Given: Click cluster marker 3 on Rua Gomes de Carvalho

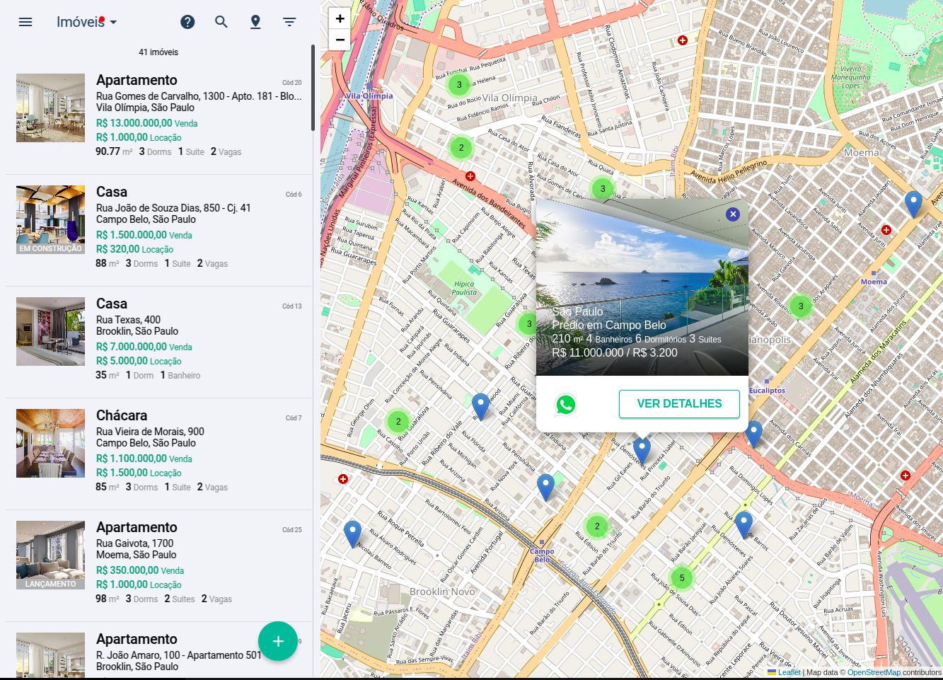Looking at the screenshot, I should click(603, 189).
